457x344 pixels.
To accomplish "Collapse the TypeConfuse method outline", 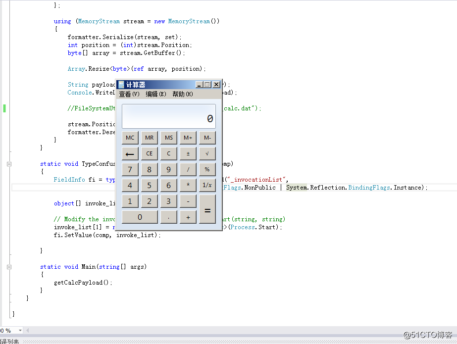I will point(9,164).
